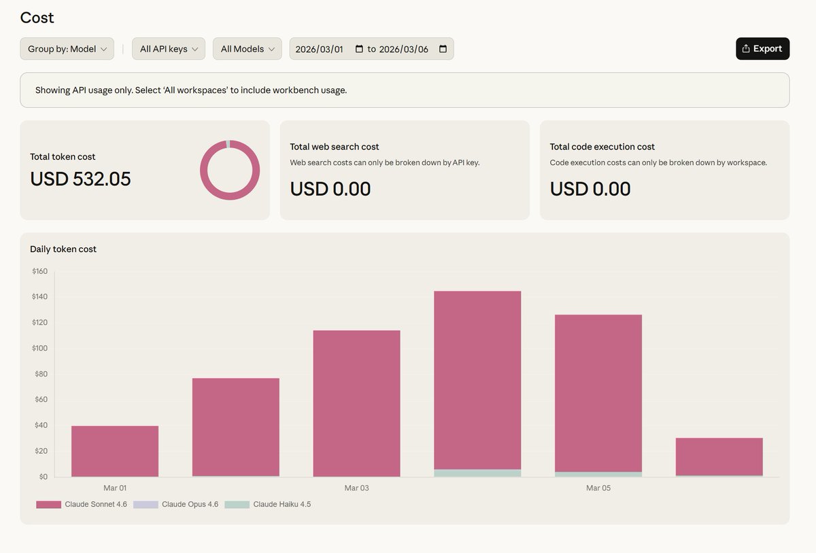Open the All API keys dropdown
This screenshot has height=553, width=816.
(x=169, y=49)
